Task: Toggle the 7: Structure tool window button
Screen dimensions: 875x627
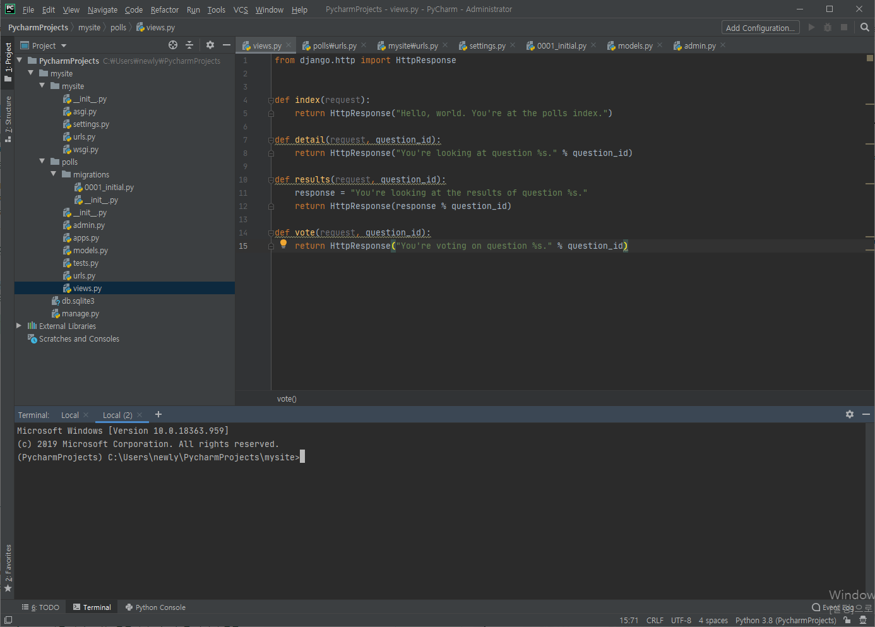Action: [8, 119]
